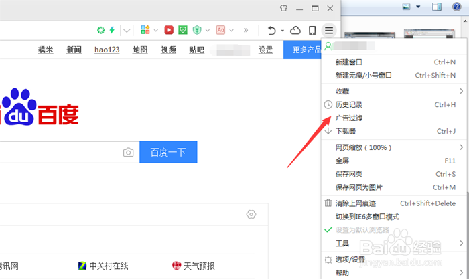Choose 保存网页 in the menu
The image size is (469, 279).
point(394,174)
